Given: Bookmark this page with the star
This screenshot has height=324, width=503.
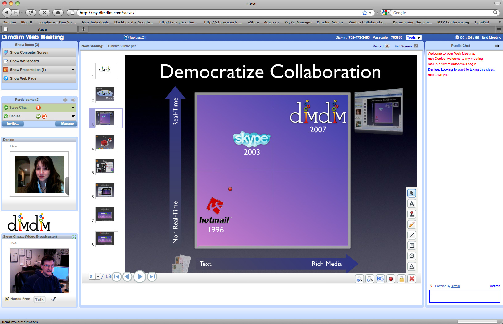Looking at the screenshot, I should pyautogui.click(x=365, y=13).
